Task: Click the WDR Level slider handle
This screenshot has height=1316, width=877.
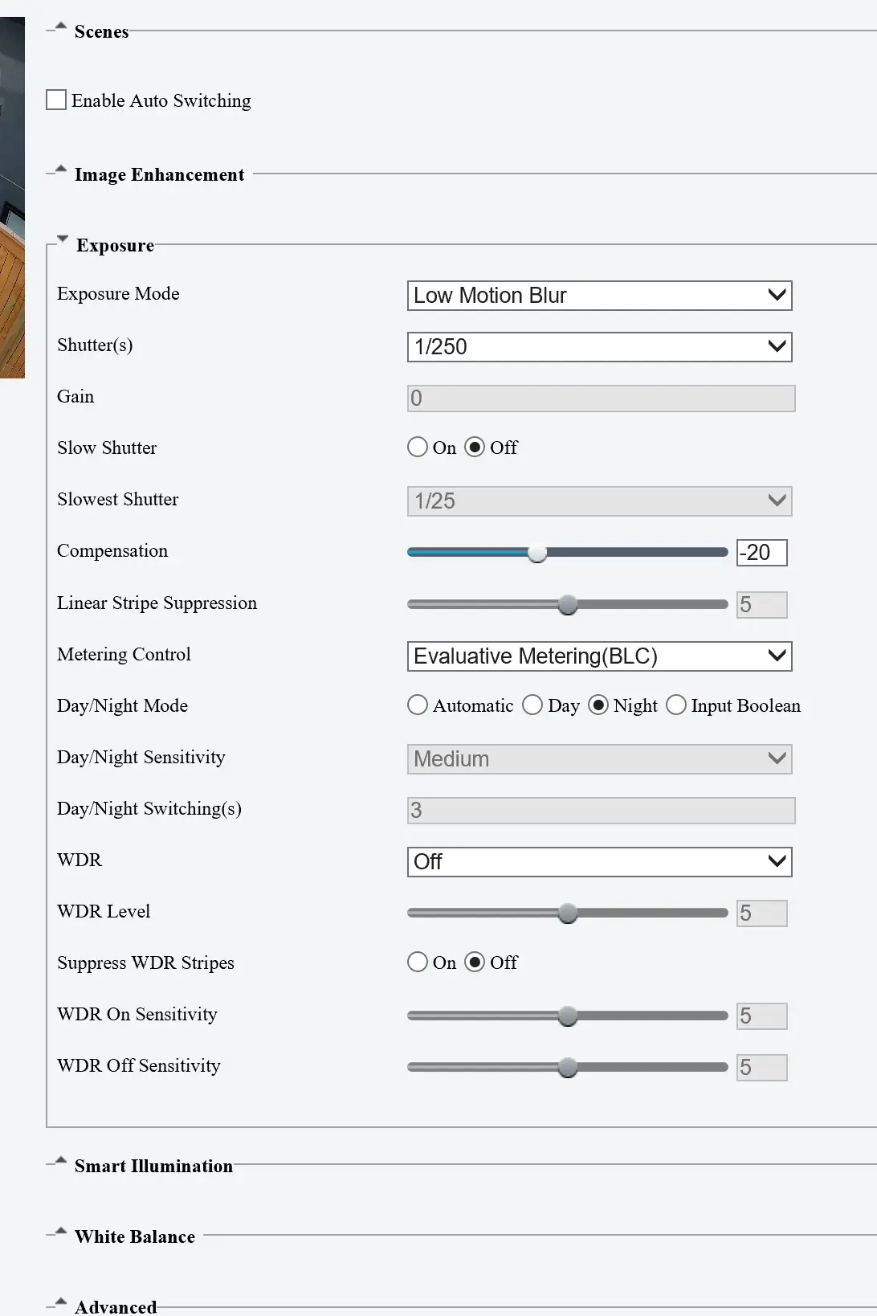Action: 568,913
